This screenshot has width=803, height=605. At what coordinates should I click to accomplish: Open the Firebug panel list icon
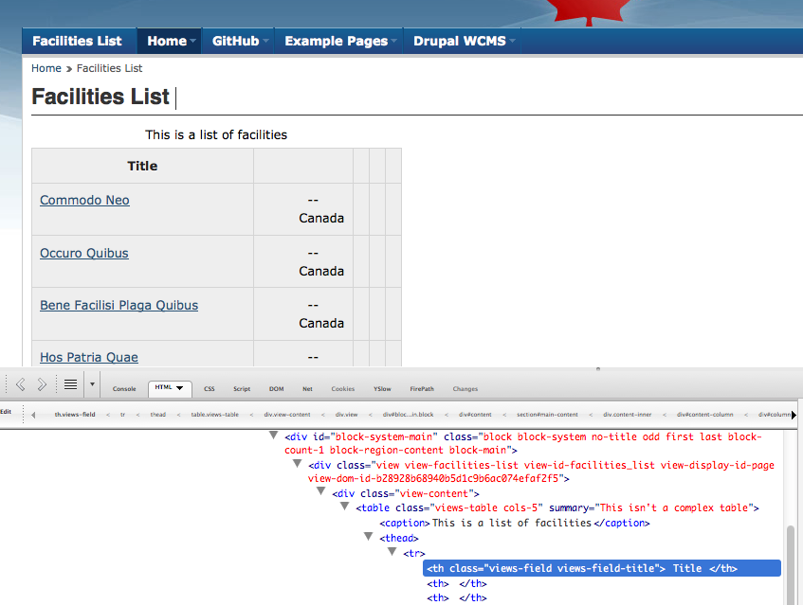pos(70,384)
